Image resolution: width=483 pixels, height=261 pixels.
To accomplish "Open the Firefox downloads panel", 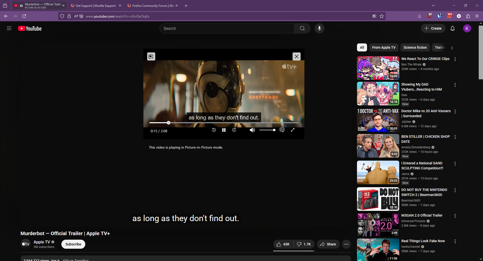I will click(x=419, y=16).
